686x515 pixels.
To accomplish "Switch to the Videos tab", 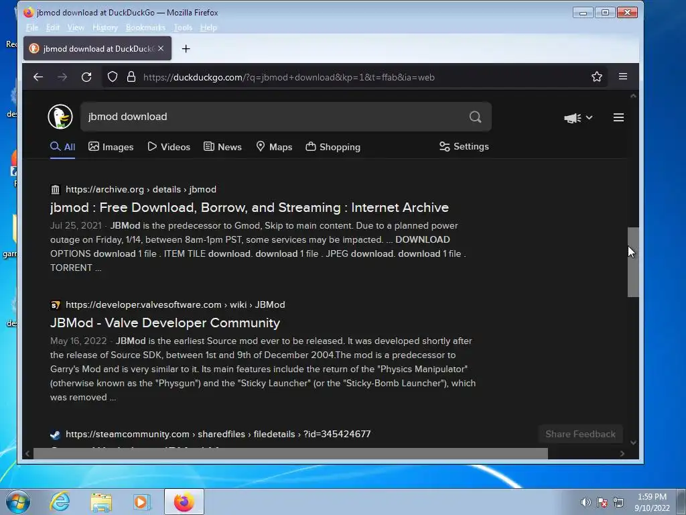I will click(168, 147).
